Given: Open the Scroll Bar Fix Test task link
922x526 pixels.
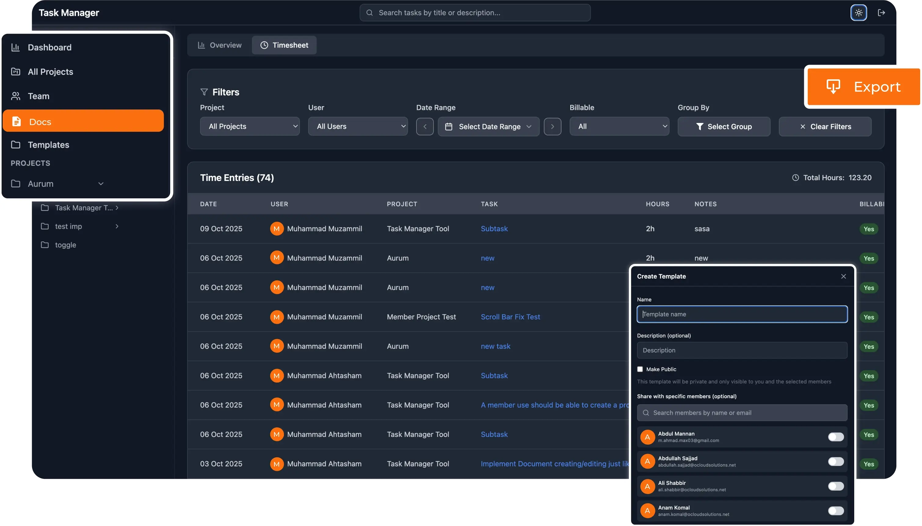Looking at the screenshot, I should click(510, 317).
